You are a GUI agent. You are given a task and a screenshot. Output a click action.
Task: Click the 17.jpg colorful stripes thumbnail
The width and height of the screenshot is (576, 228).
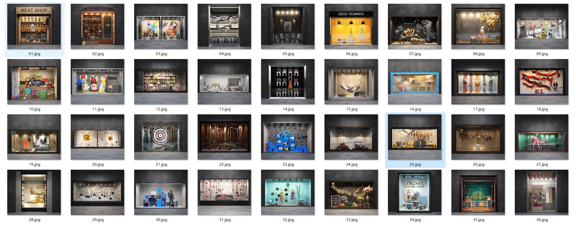pyautogui.click(x=478, y=82)
